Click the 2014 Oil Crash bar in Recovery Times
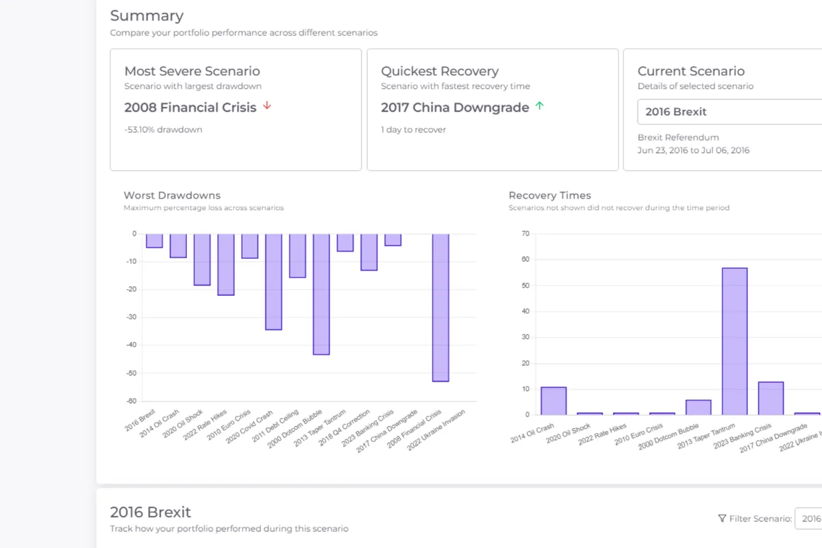822x548 pixels. click(x=553, y=401)
